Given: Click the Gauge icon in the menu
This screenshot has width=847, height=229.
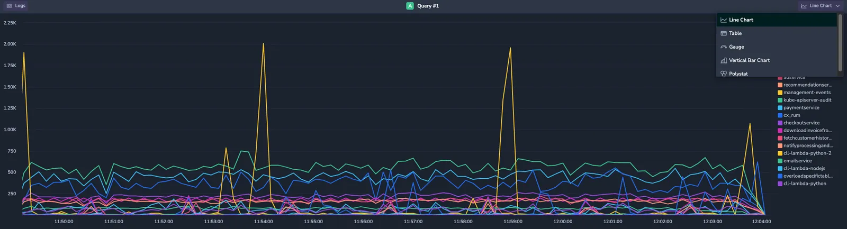Looking at the screenshot, I should (724, 47).
